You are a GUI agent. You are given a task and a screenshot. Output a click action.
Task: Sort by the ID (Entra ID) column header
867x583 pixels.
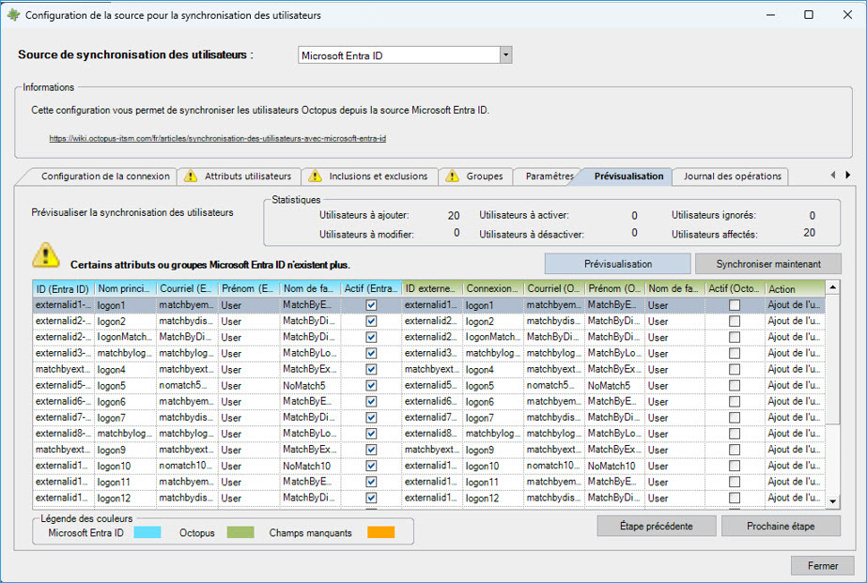(x=63, y=289)
